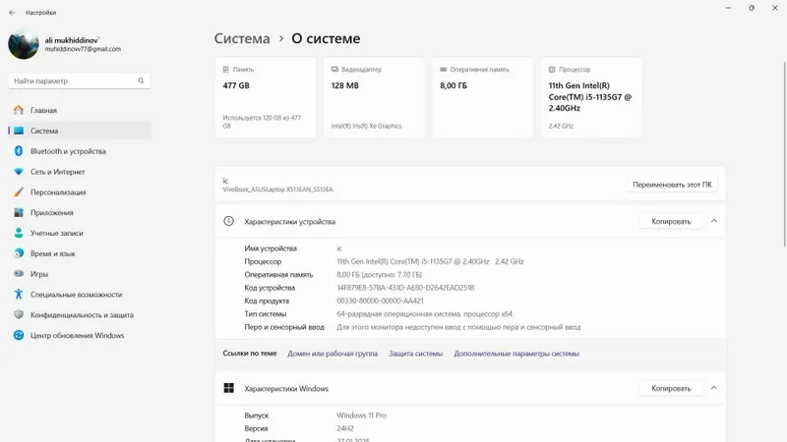Click the Переименовать этот ПК button
The width and height of the screenshot is (787, 442).
(x=672, y=185)
